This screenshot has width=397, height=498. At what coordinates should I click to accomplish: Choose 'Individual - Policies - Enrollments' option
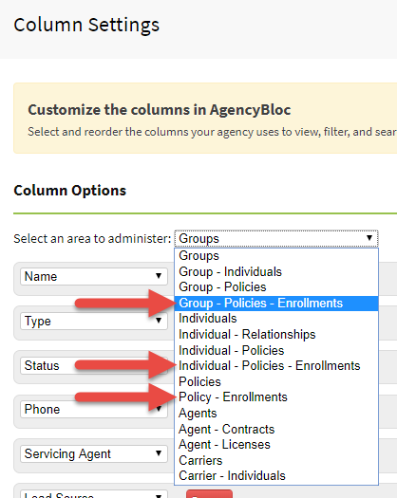(276, 366)
